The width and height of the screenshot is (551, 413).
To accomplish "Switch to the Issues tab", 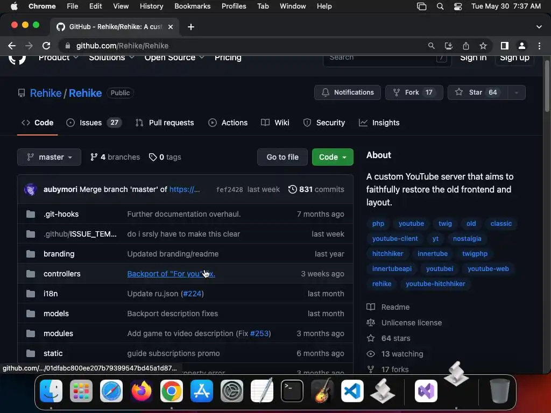I will coord(94,123).
